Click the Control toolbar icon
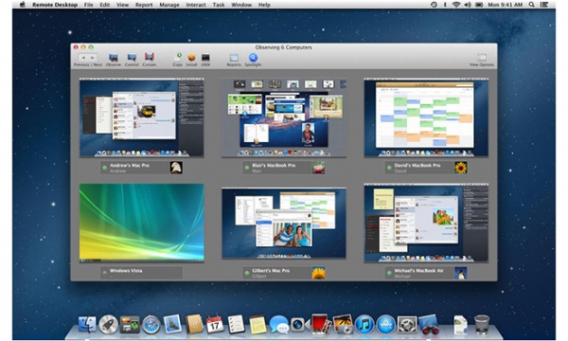The width and height of the screenshot is (568, 341). tap(132, 58)
